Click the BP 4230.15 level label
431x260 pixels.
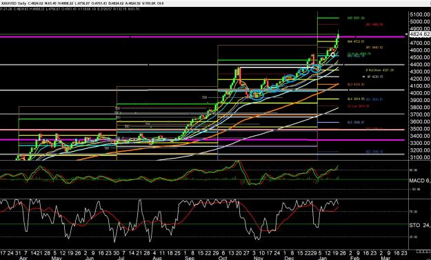click(x=375, y=77)
